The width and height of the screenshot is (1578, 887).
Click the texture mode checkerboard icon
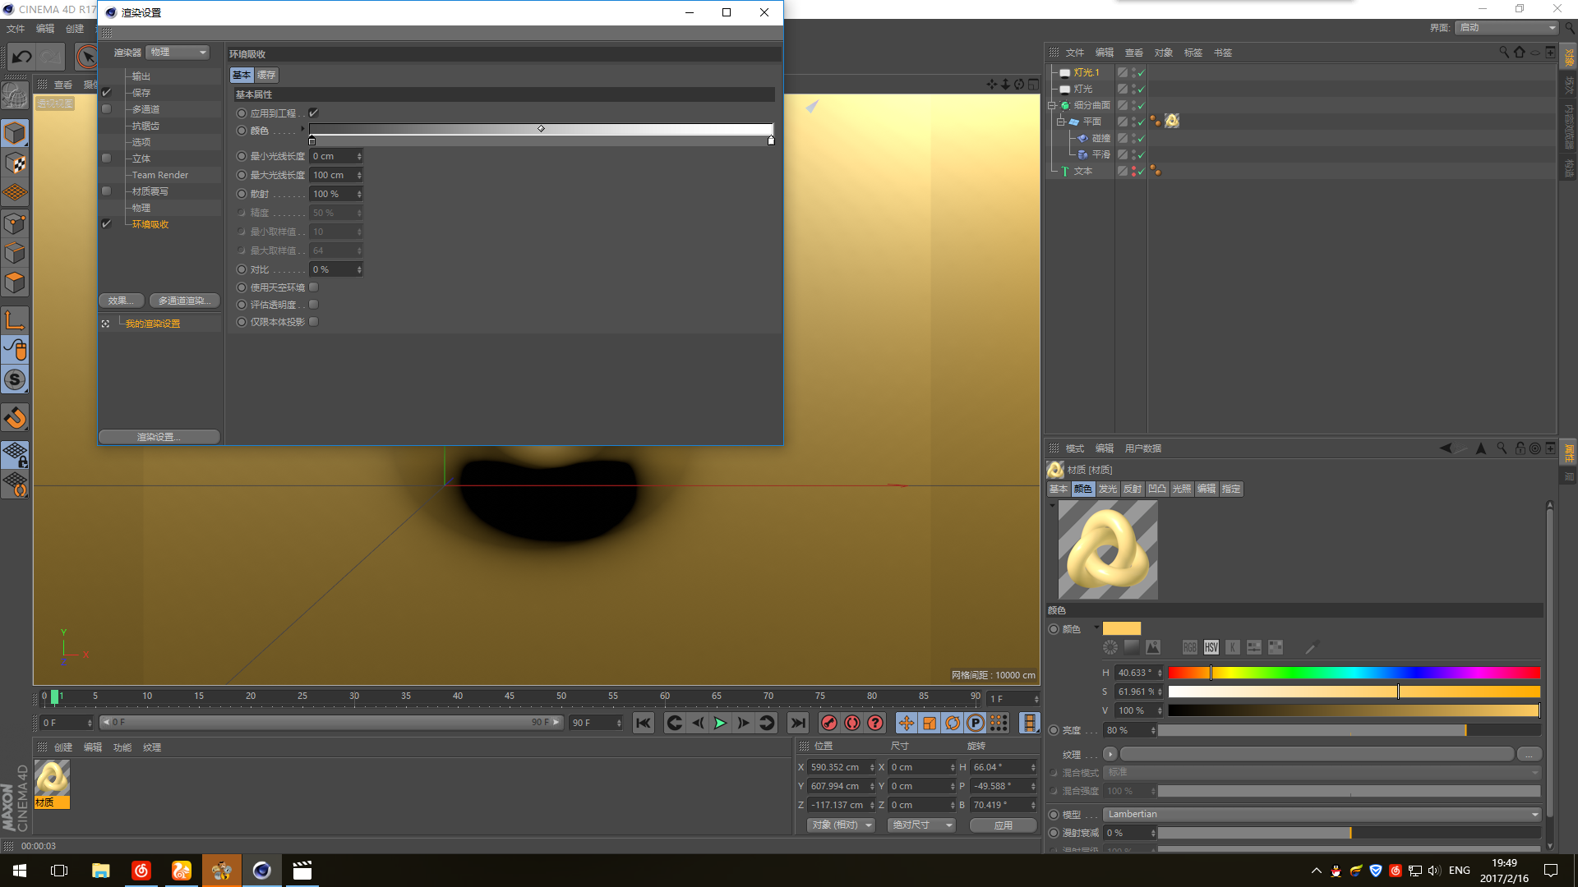[x=15, y=163]
